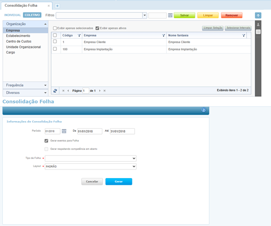Uncheck Gerar eventos para Folha
This screenshot has width=271, height=226.
(x=46, y=141)
